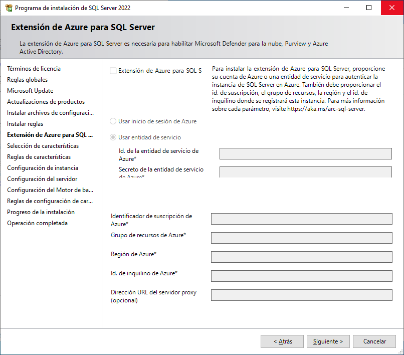Open Términos de licencia step
Screen dimensions: 404x355
coord(34,69)
